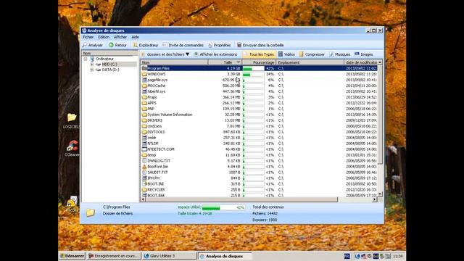Select the DWNLOG.TXT file icon

(x=144, y=161)
